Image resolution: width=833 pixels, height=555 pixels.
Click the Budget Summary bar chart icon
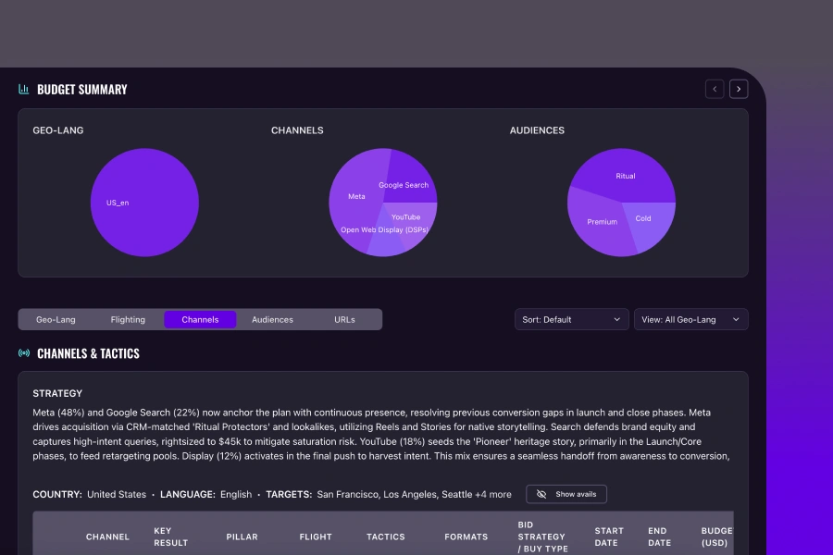coord(24,90)
